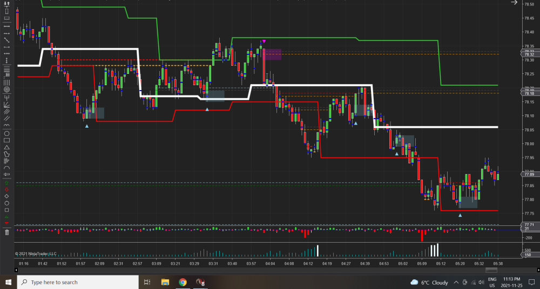Click the trash icon to remove drawings
The height and width of the screenshot is (289, 540).
[6, 232]
